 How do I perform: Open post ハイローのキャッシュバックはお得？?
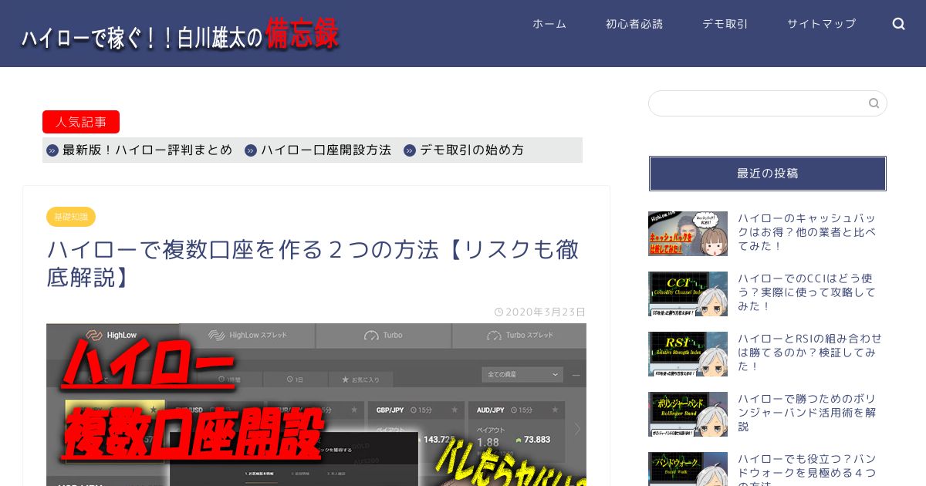808,232
